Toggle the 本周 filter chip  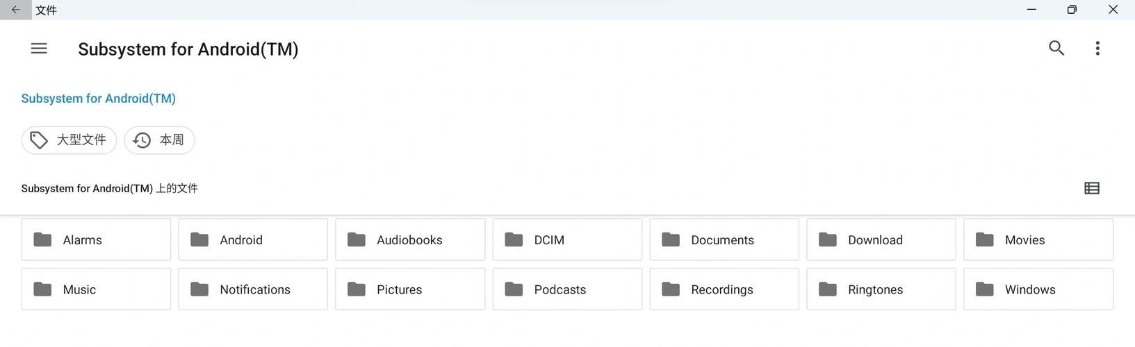click(159, 140)
